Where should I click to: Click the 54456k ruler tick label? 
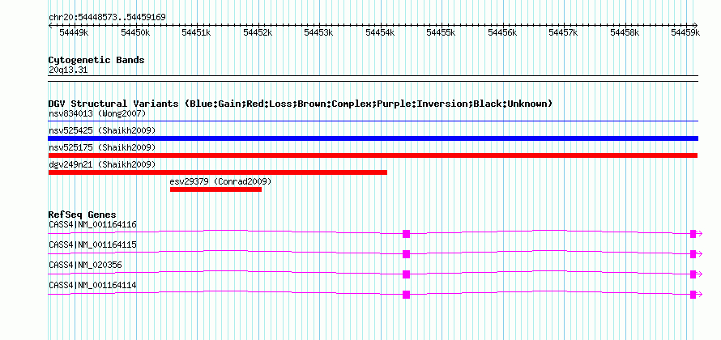pos(502,32)
